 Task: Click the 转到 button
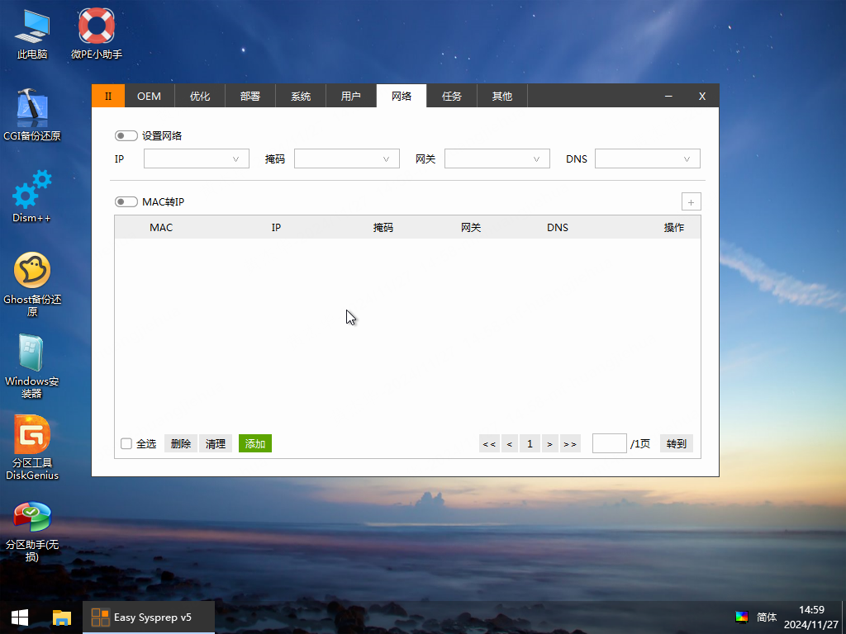pyautogui.click(x=677, y=443)
